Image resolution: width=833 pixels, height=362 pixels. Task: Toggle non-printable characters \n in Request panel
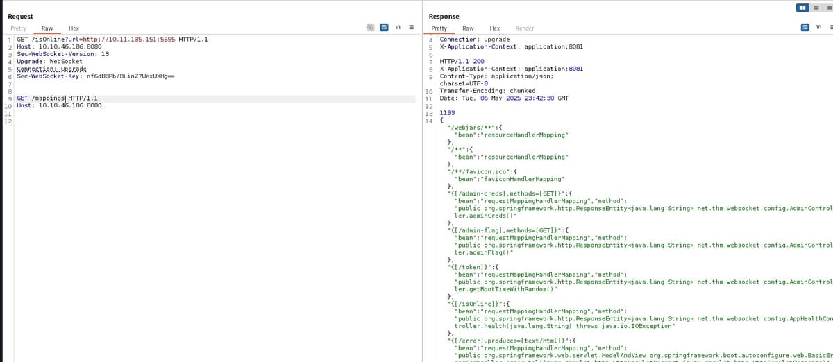398,28
